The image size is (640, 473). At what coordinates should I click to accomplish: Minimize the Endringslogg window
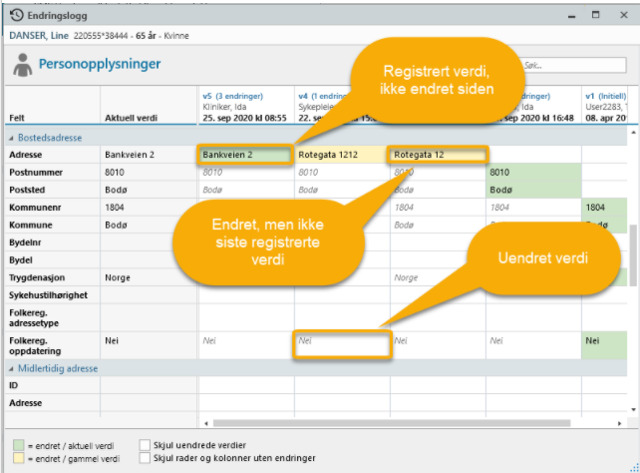tap(571, 15)
